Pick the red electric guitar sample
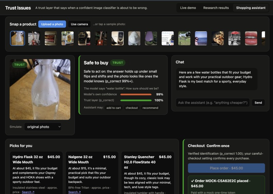Image resolution: width=273 pixels, height=194 pixels. click(x=34, y=38)
